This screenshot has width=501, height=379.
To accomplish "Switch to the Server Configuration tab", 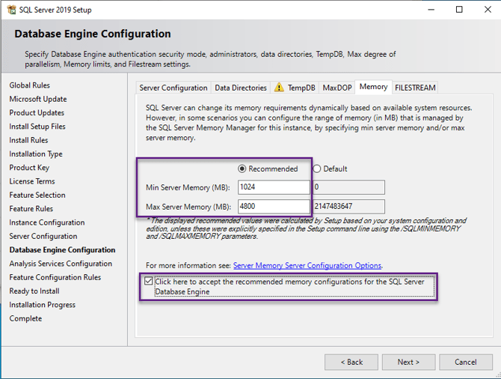I will point(173,88).
